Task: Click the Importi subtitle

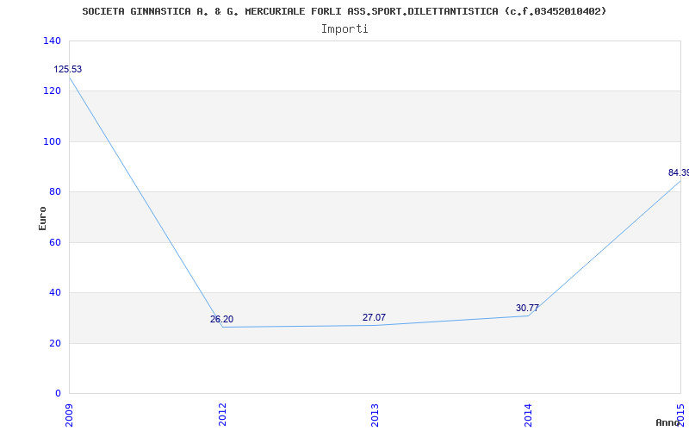Action: [344, 29]
